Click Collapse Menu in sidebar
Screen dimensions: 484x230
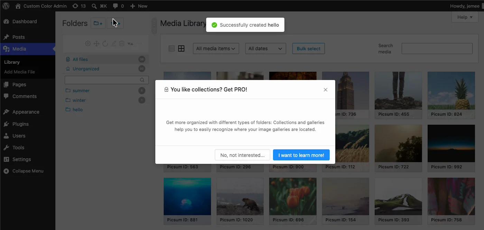28,171
